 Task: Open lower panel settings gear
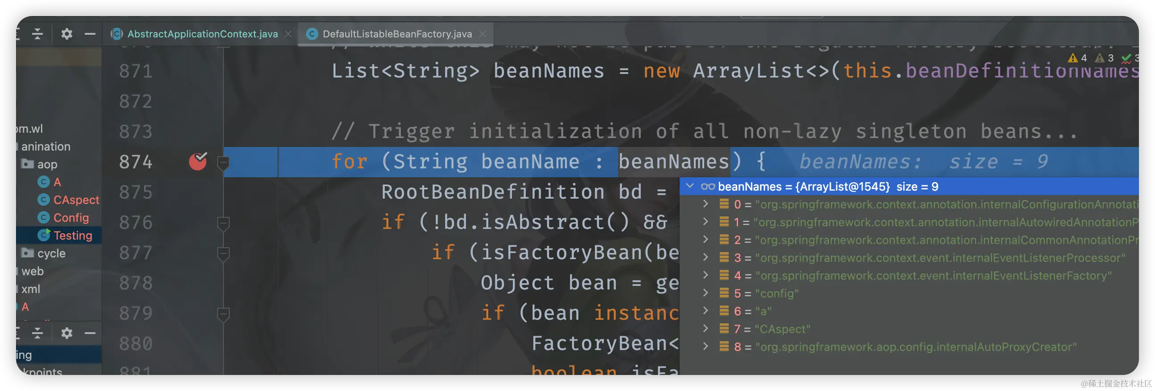[66, 333]
